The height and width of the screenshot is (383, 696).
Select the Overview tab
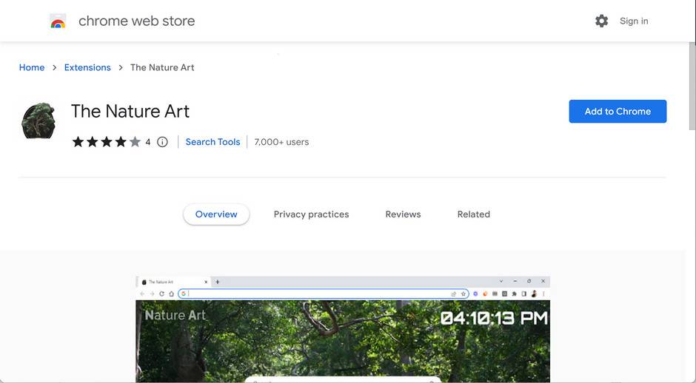[x=216, y=214]
